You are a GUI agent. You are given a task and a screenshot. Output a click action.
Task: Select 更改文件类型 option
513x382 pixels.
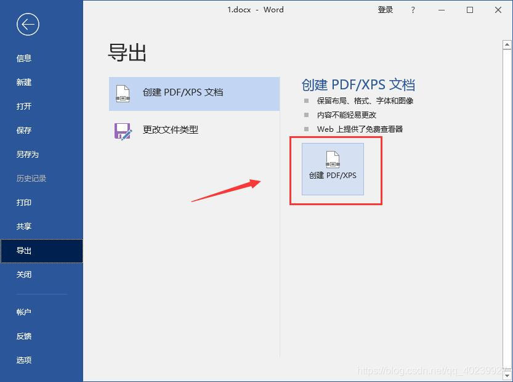click(195, 130)
